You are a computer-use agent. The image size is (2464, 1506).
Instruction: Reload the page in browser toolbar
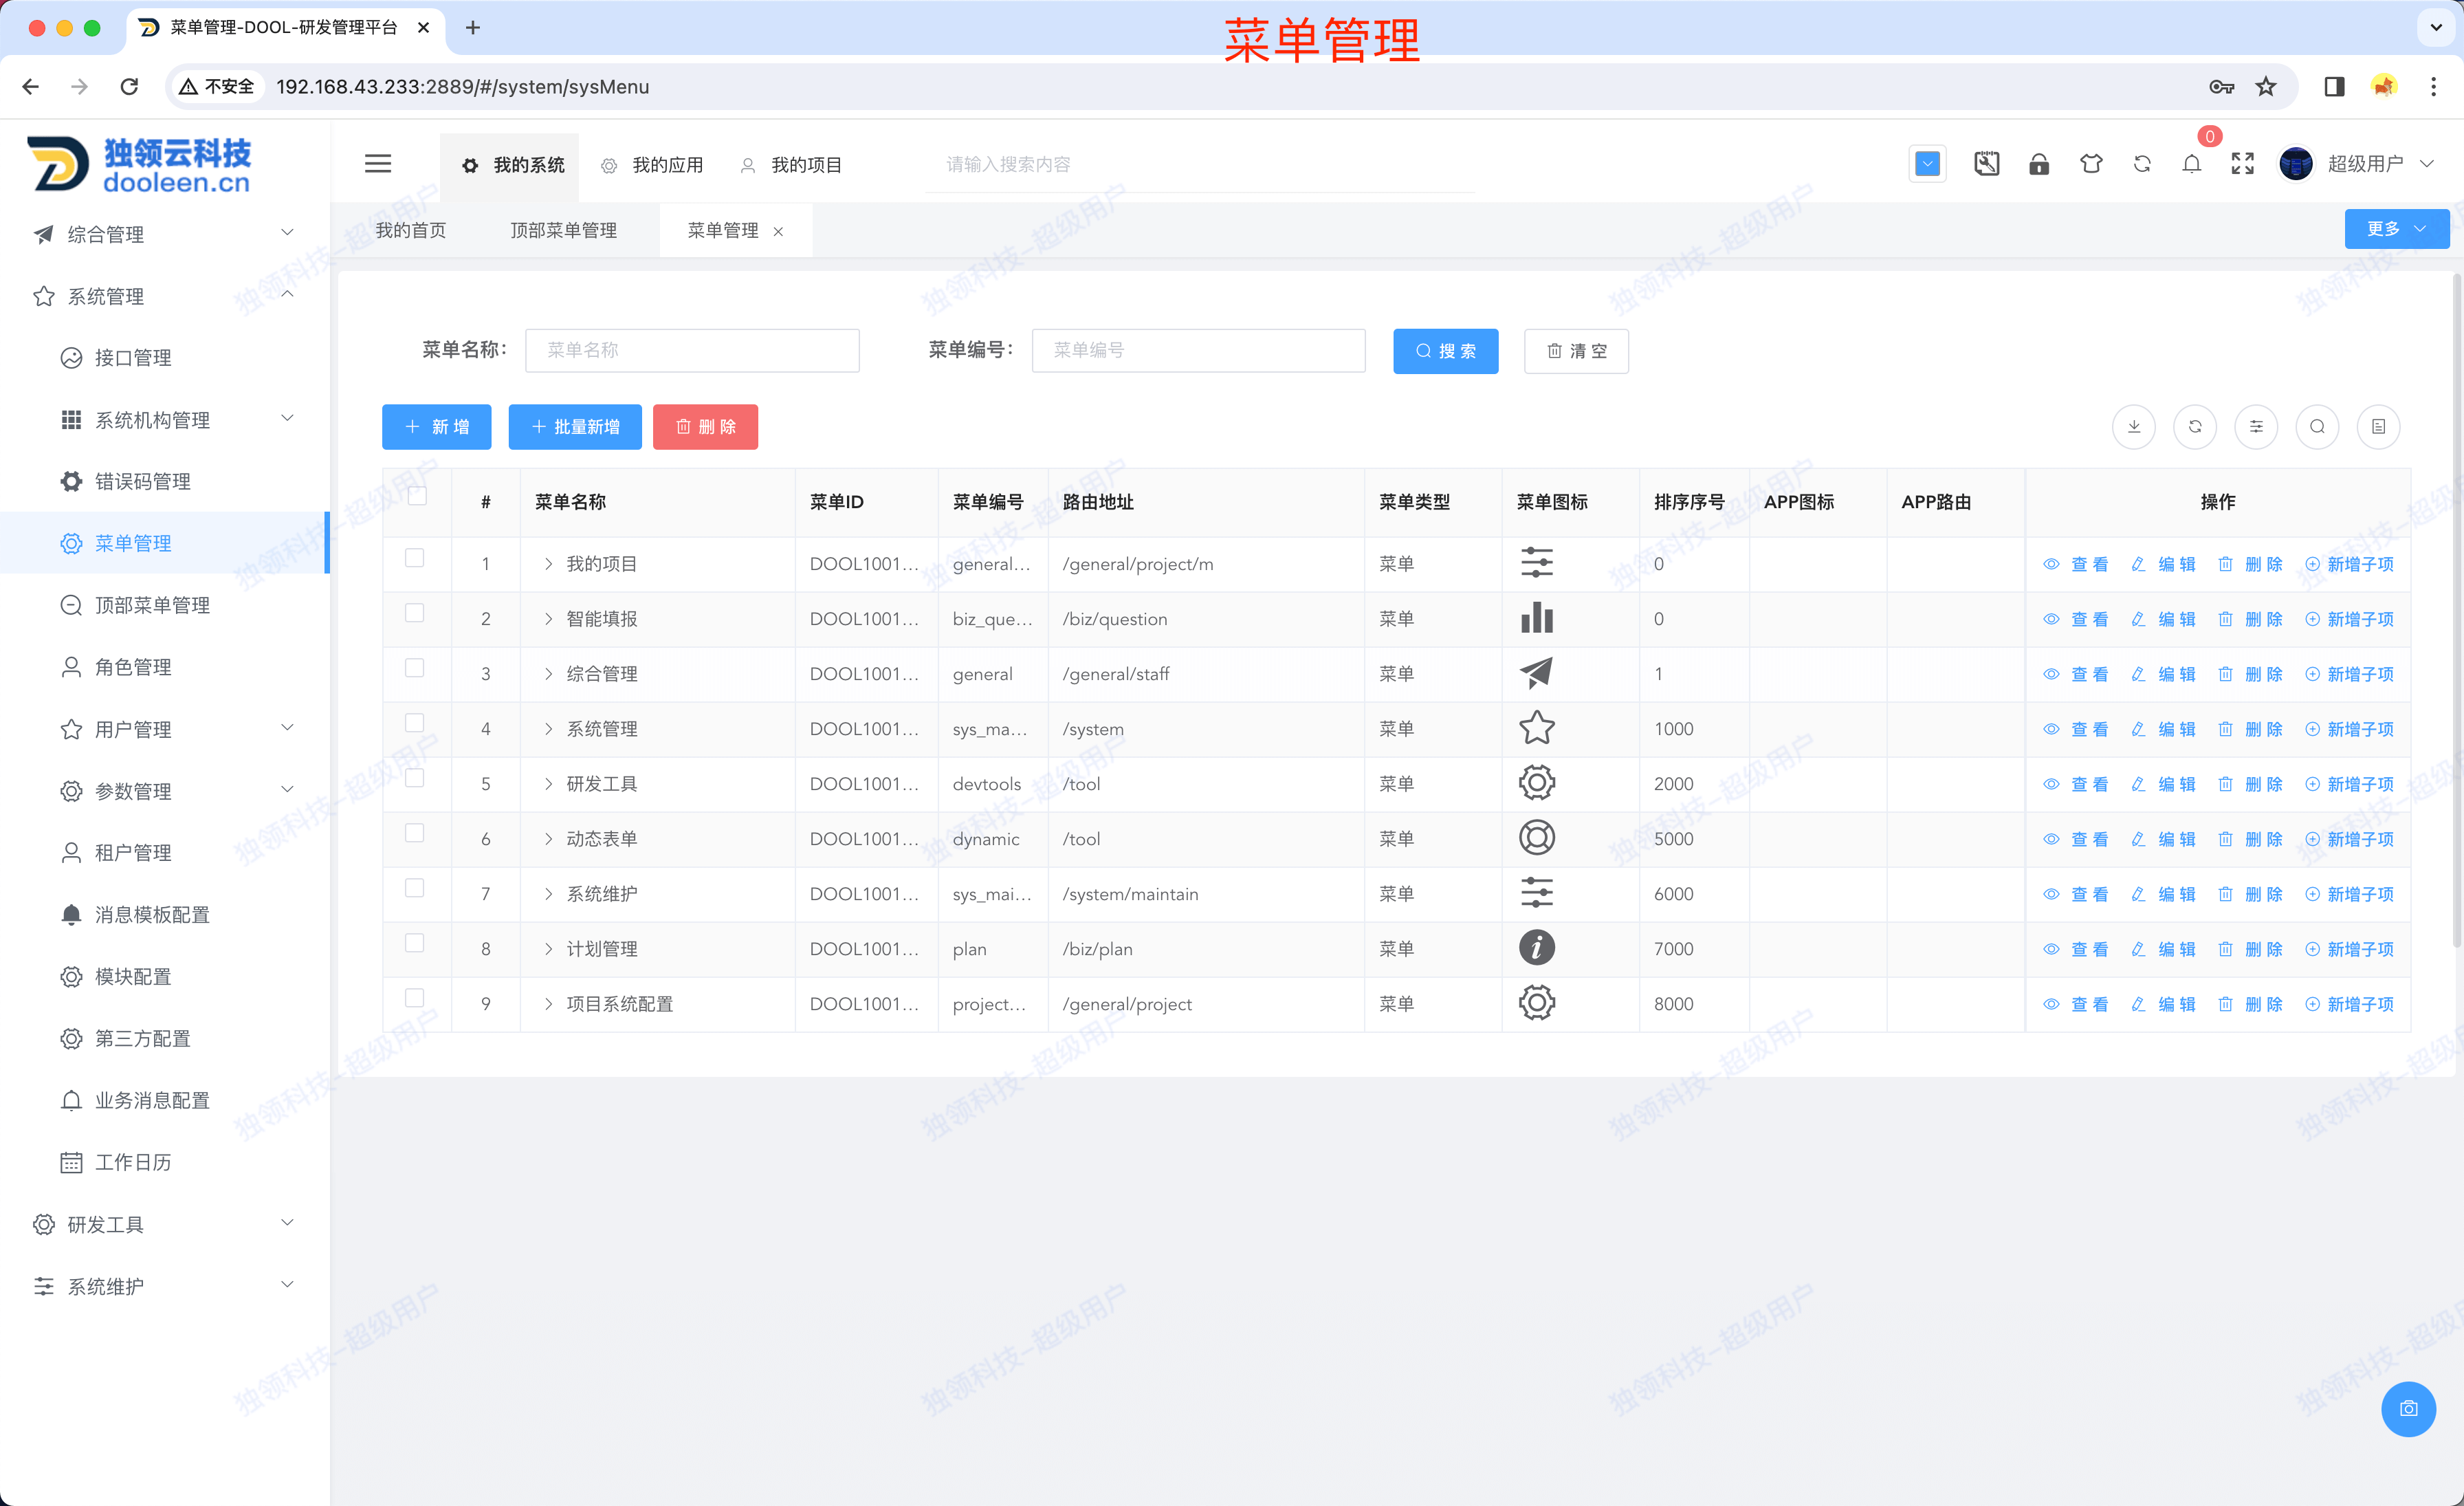pos(129,87)
